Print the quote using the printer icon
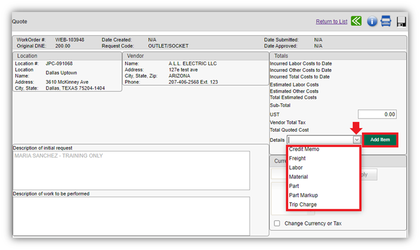 (386, 21)
